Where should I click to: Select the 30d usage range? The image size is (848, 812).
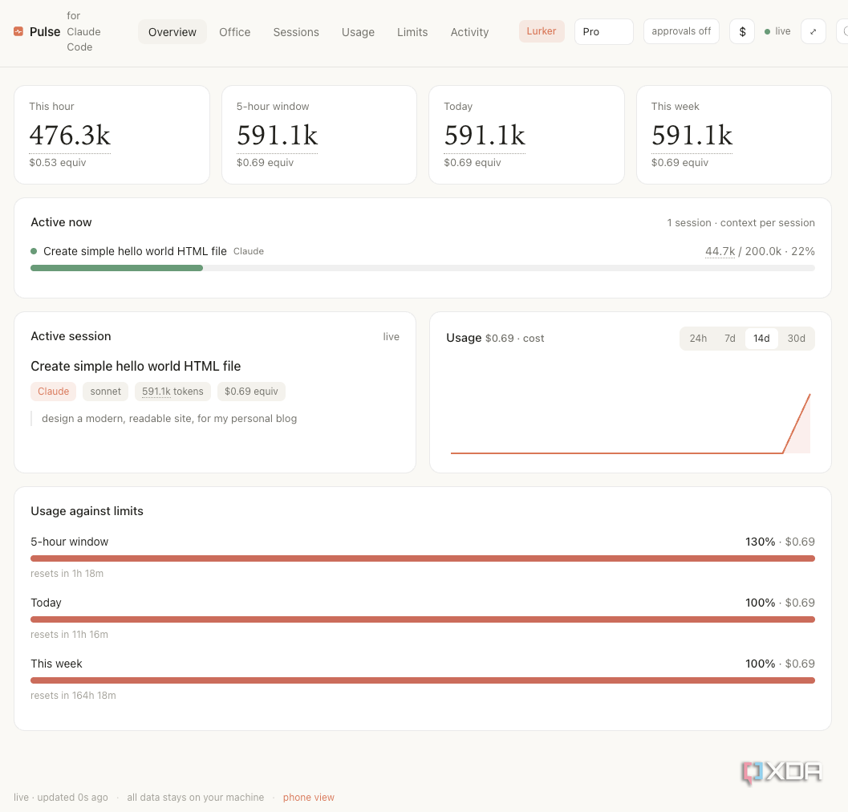point(796,339)
